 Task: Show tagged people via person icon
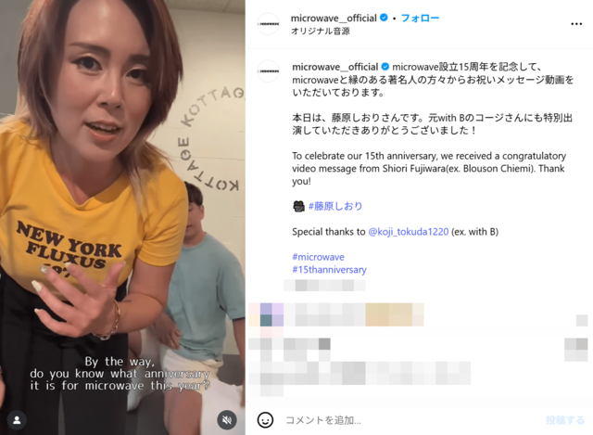click(x=17, y=420)
